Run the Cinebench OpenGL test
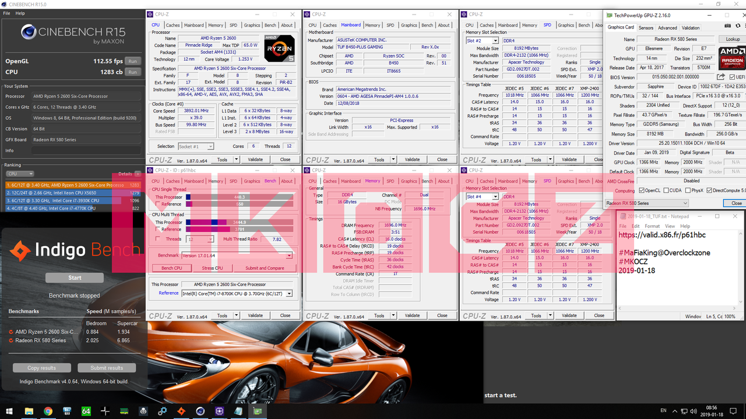The image size is (746, 419). 133,61
